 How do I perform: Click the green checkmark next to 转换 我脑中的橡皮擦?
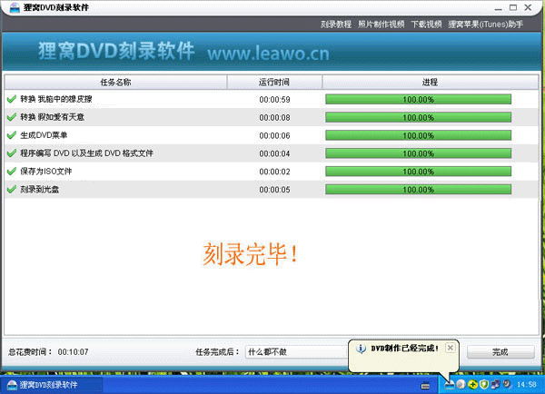12,99
